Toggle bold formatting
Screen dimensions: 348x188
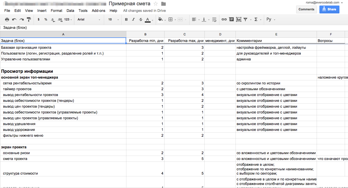[126, 19]
